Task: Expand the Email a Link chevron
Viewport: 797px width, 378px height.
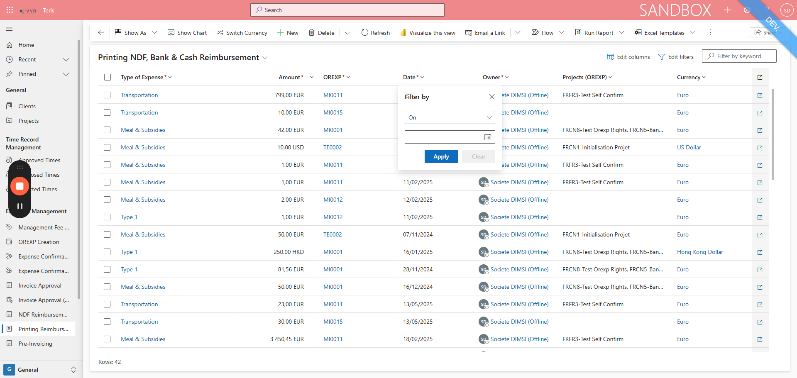Action: pos(518,32)
